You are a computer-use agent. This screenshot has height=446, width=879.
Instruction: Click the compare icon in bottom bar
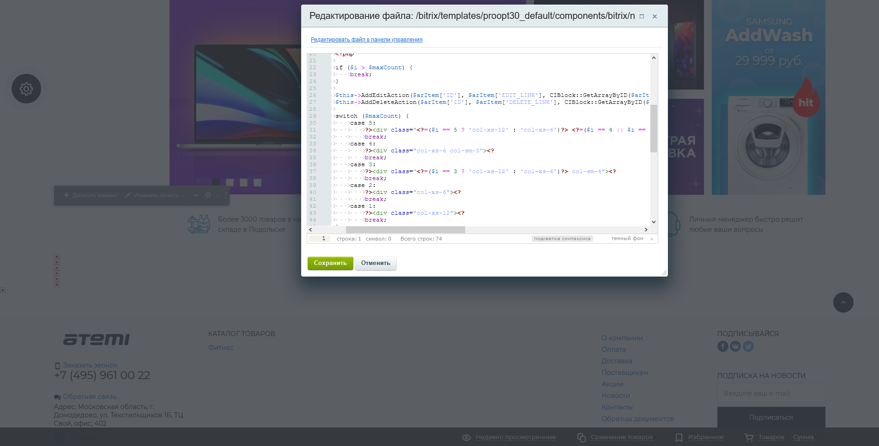tap(582, 437)
